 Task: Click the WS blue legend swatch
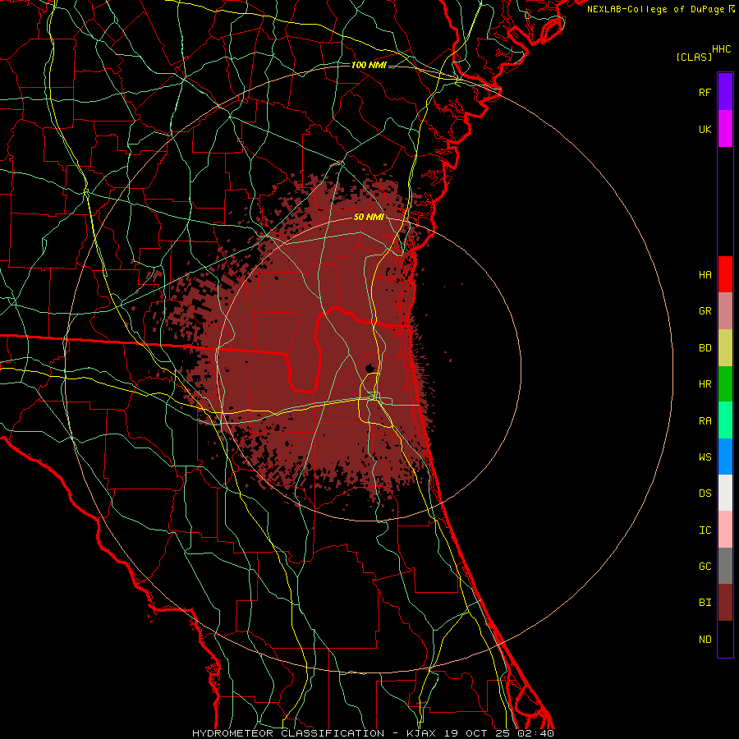click(x=725, y=457)
